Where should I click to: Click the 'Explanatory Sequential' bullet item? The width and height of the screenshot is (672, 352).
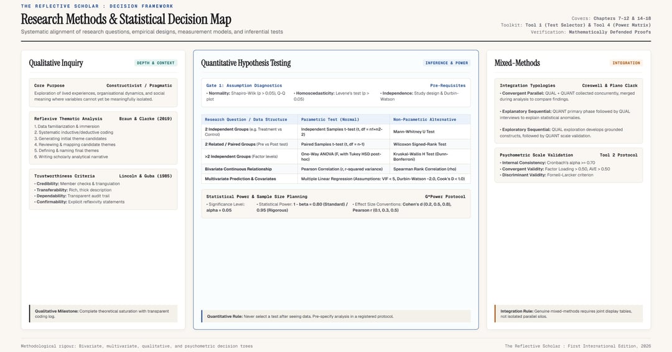pyautogui.click(x=565, y=115)
